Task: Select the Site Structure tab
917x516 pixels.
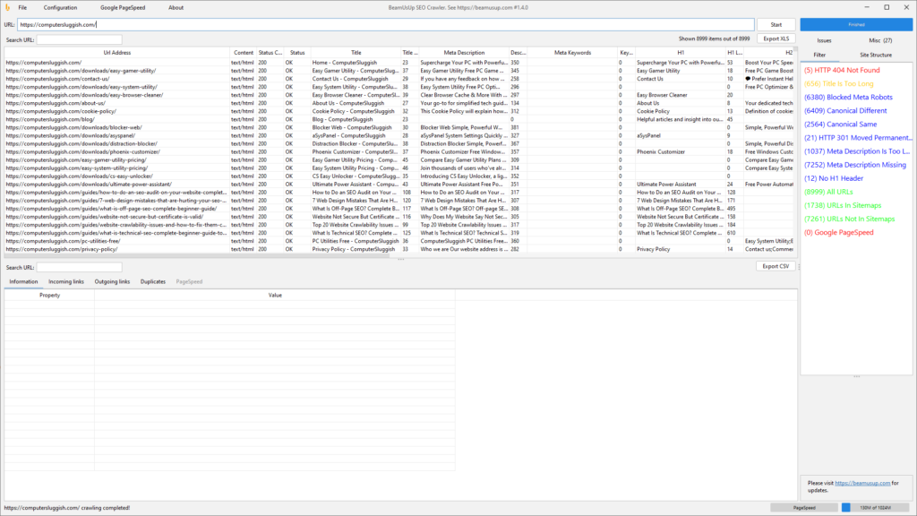Action: (x=876, y=55)
